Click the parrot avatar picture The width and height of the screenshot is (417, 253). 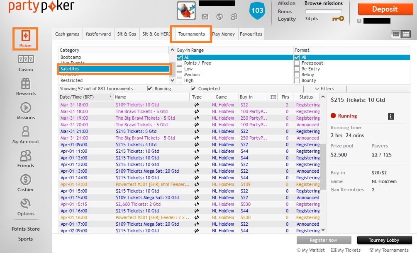point(186,11)
